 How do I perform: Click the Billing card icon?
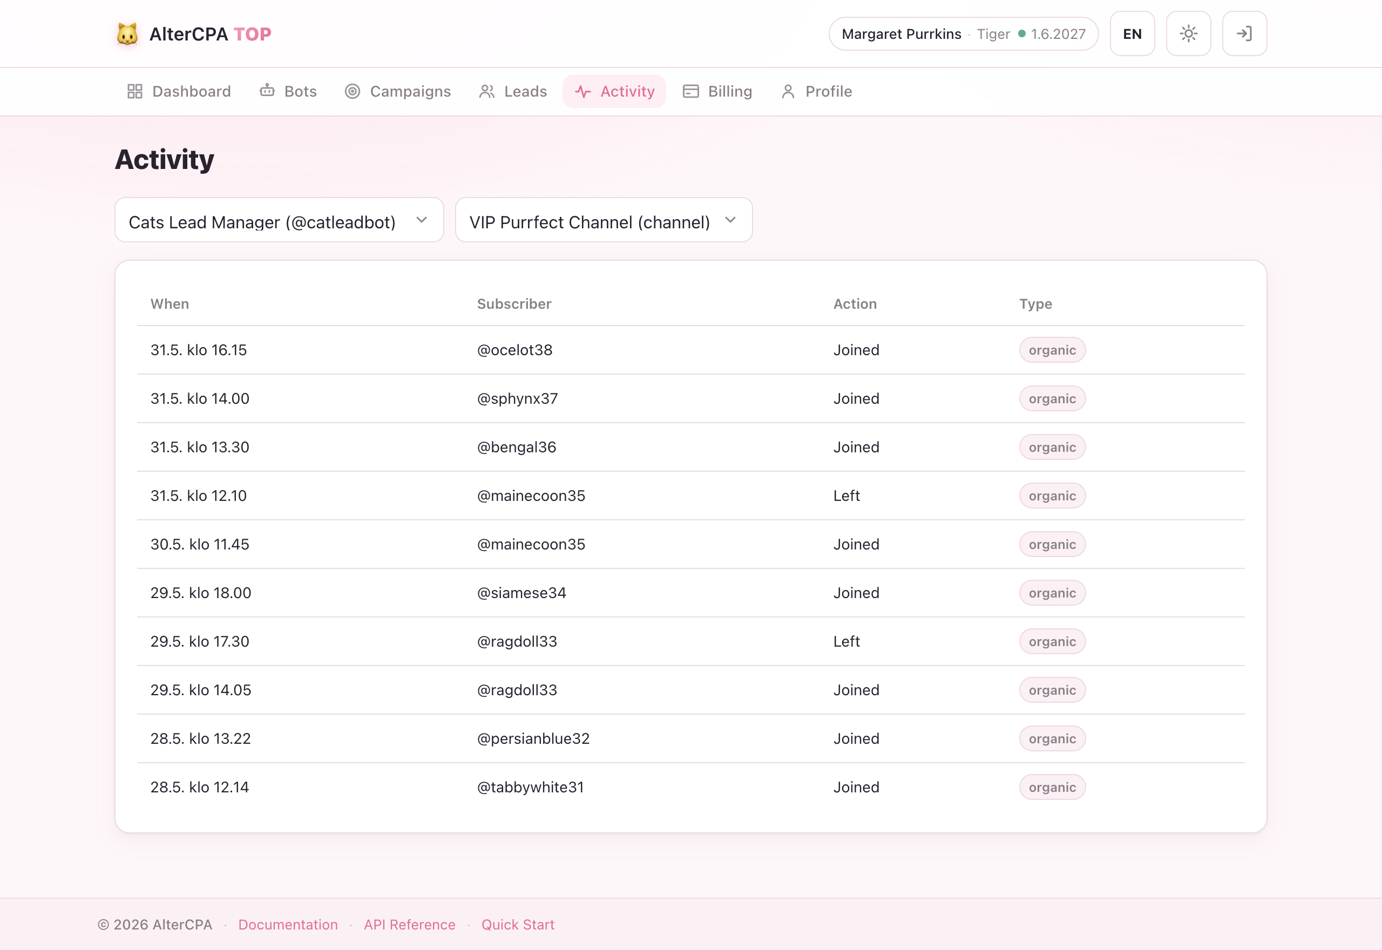[690, 91]
